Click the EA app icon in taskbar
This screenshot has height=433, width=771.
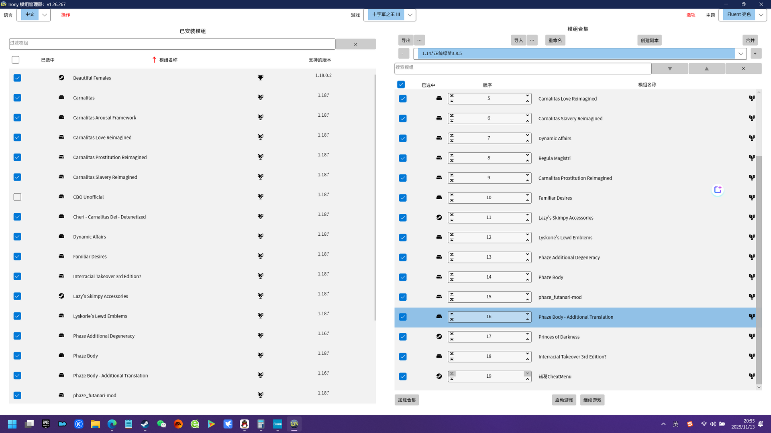(x=178, y=424)
